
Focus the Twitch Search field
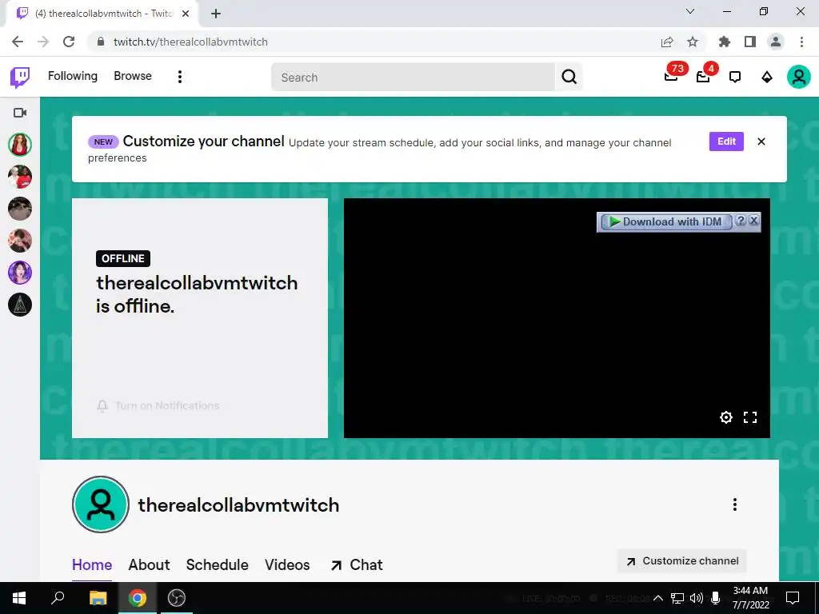[x=413, y=78]
